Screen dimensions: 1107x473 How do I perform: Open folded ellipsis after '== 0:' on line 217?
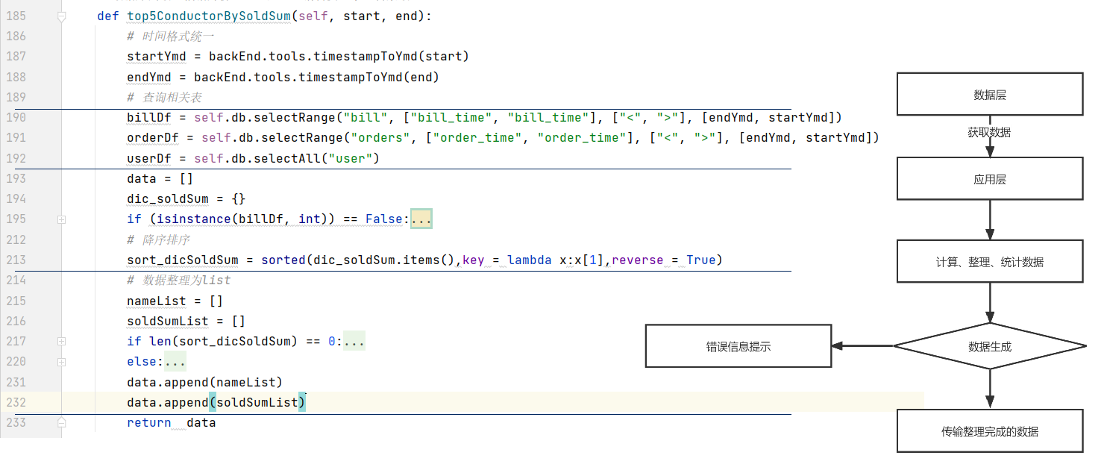pyautogui.click(x=354, y=341)
